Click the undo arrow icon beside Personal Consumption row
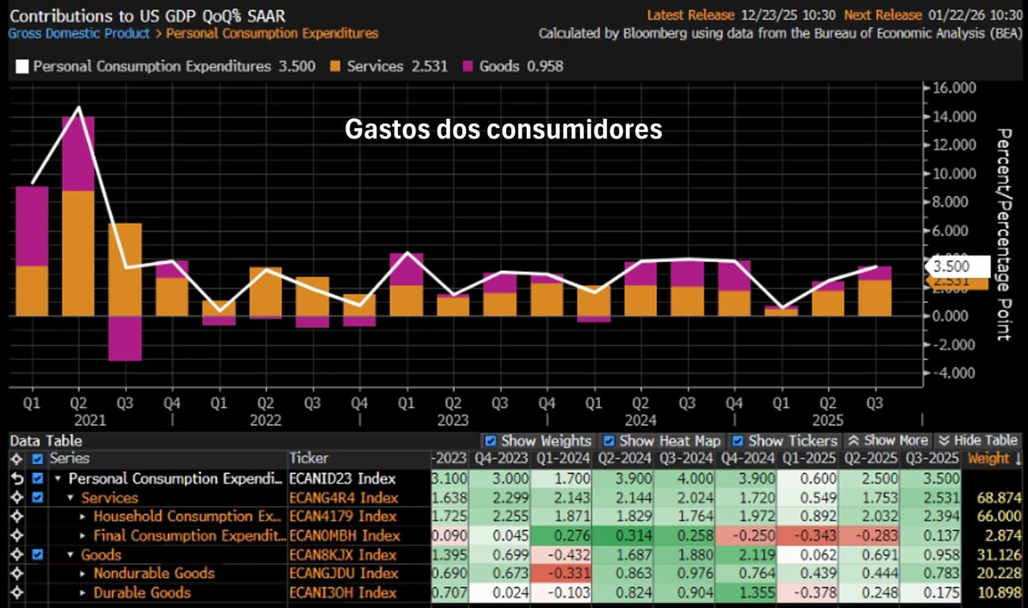Image resolution: width=1028 pixels, height=608 pixels. (15, 479)
